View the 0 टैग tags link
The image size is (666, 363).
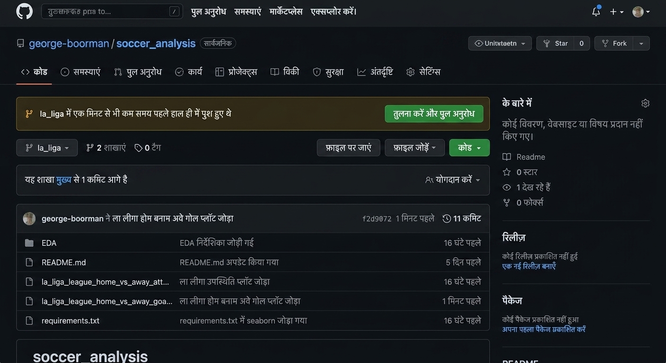point(148,148)
